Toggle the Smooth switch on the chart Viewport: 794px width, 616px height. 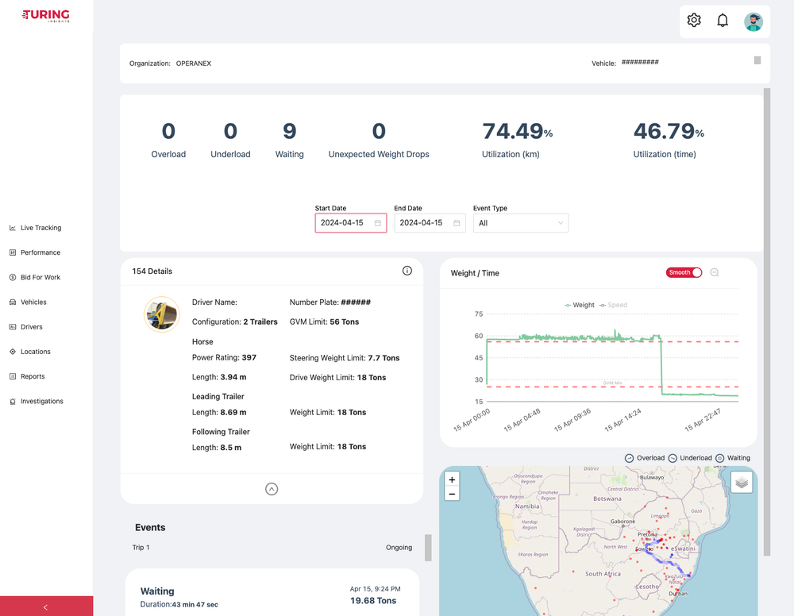(x=684, y=272)
